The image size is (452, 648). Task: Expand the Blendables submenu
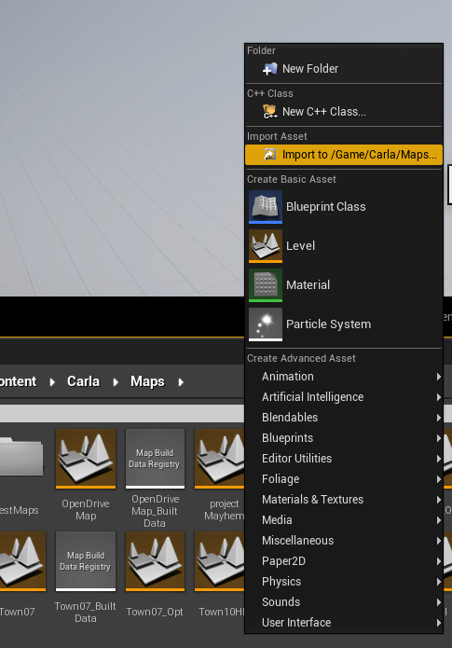click(344, 418)
